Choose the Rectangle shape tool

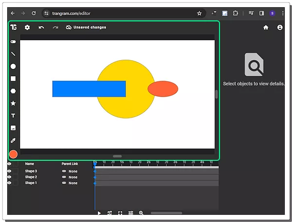click(x=13, y=78)
